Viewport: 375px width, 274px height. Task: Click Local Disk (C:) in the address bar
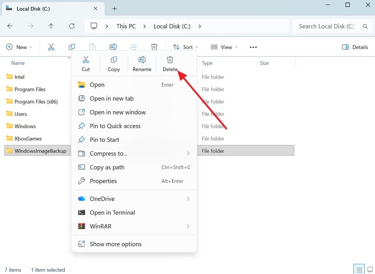[x=172, y=26]
